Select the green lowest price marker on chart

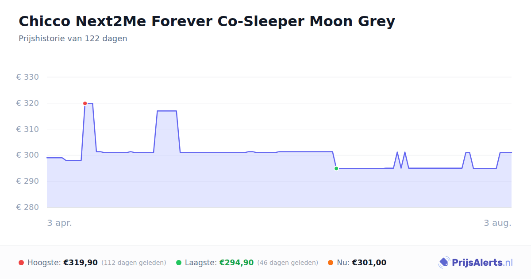click(336, 168)
